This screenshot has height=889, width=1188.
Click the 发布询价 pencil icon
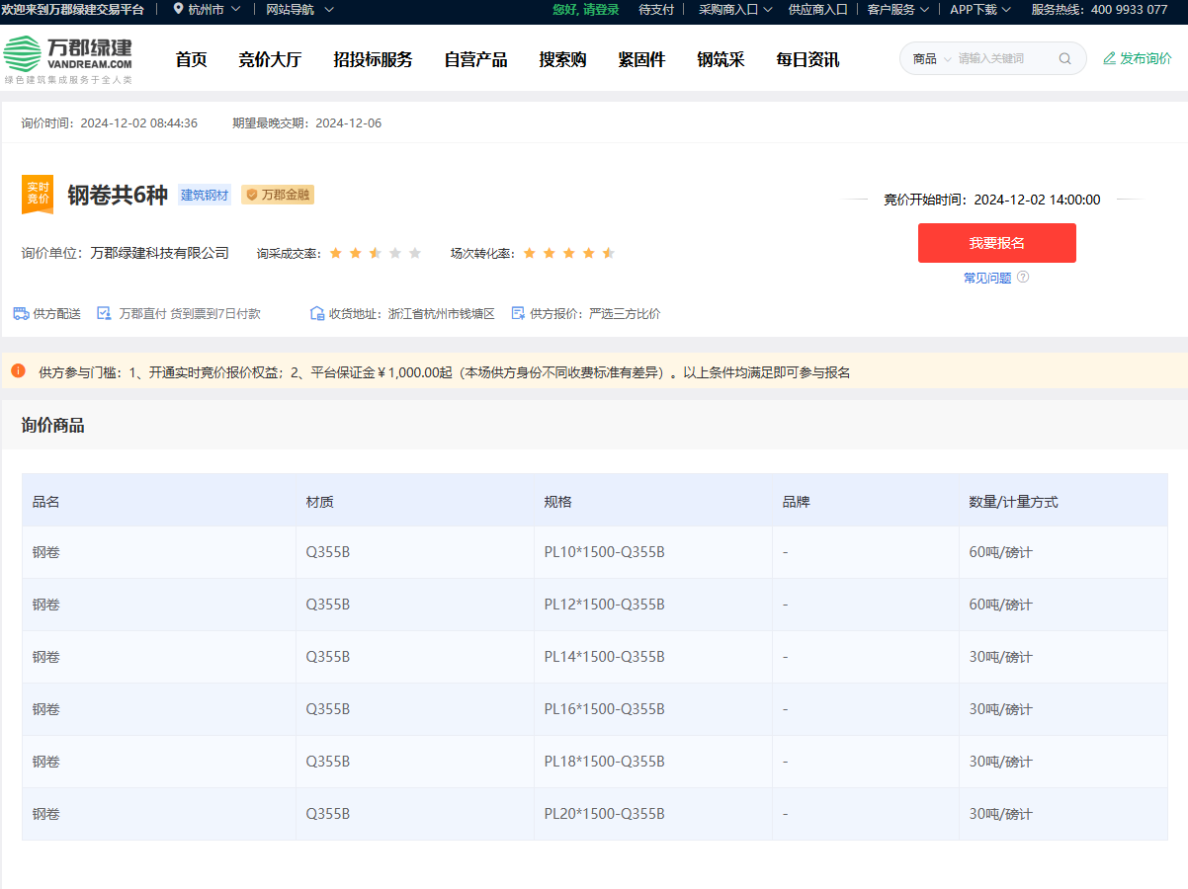1109,58
